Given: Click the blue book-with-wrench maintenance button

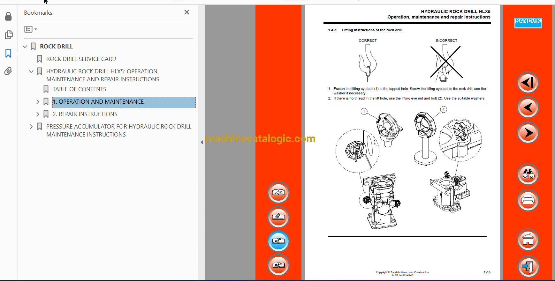Looking at the screenshot, I should coord(278,241).
